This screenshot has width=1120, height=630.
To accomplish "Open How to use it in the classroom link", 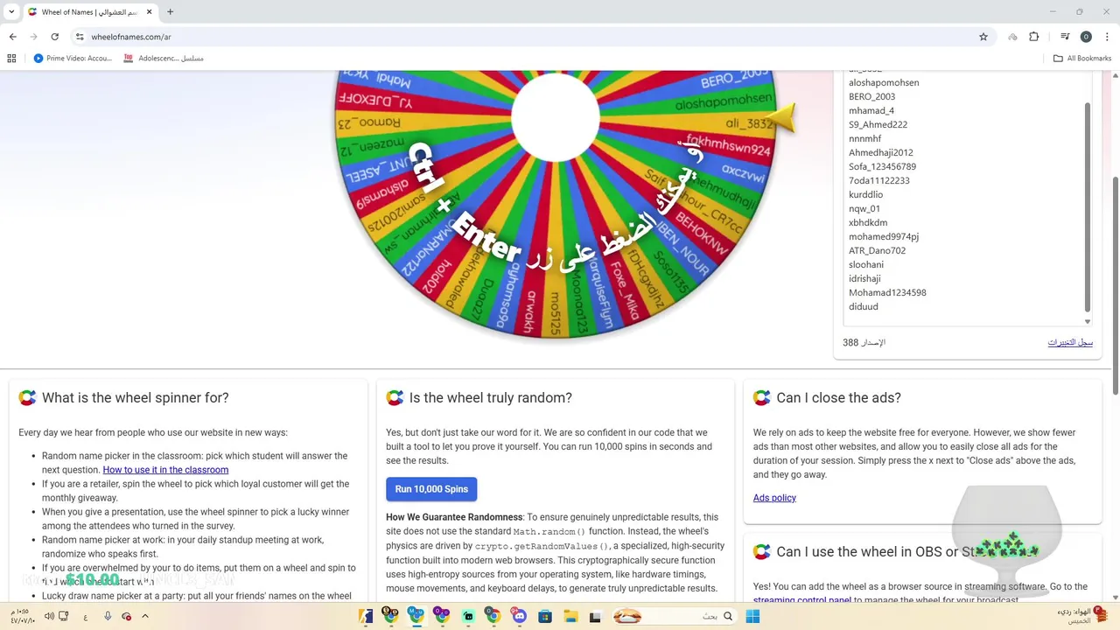I will coord(165,470).
